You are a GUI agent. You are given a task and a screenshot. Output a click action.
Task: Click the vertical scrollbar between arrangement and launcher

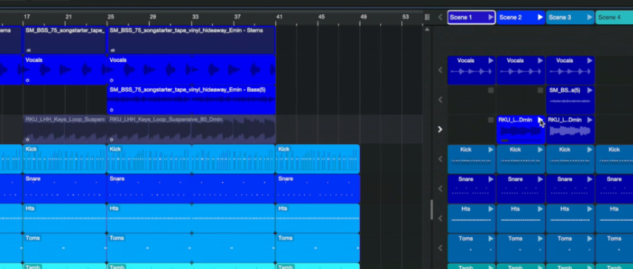point(432,210)
